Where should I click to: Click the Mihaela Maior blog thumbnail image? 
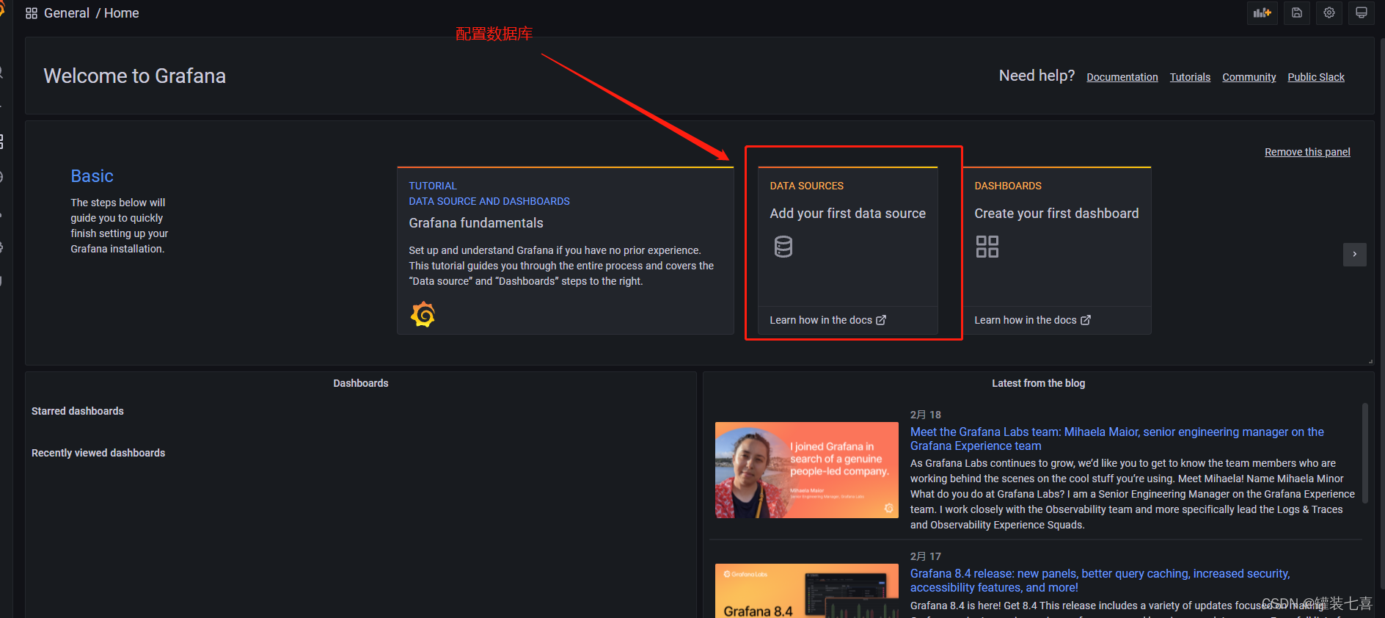(x=807, y=470)
